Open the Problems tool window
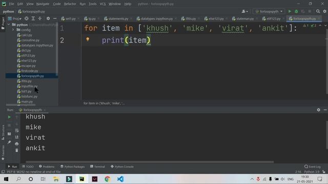This screenshot has height=184, width=328. [x=47, y=167]
